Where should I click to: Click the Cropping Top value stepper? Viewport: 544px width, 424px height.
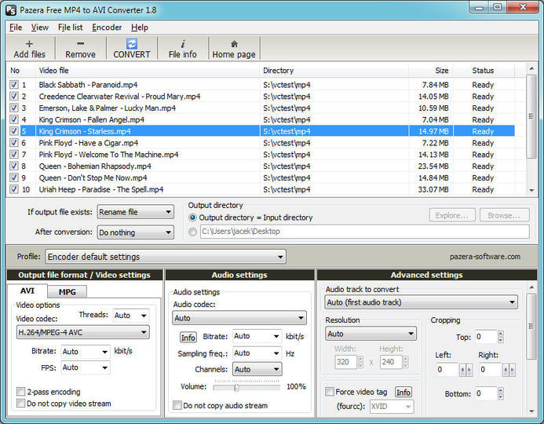[x=501, y=337]
